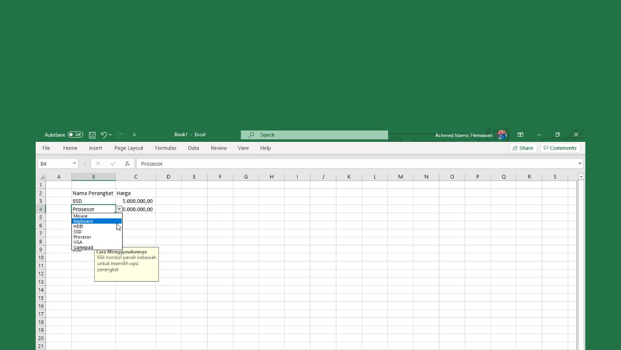
Task: Select row 1 header
Action: (41, 185)
